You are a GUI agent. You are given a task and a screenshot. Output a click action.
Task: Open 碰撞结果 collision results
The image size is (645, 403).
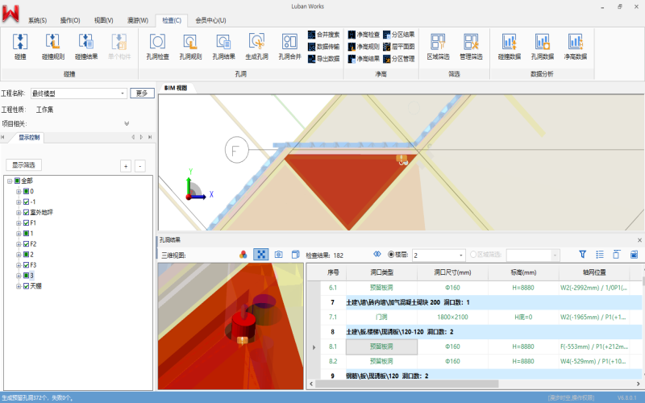click(86, 47)
